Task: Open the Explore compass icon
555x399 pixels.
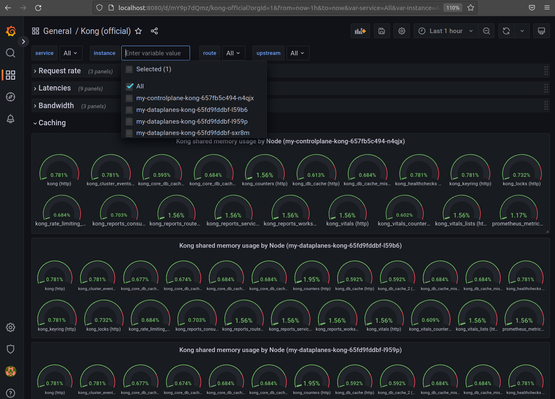Action: pos(10,97)
